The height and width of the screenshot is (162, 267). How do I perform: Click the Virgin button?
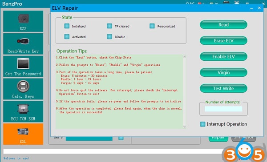223,72
